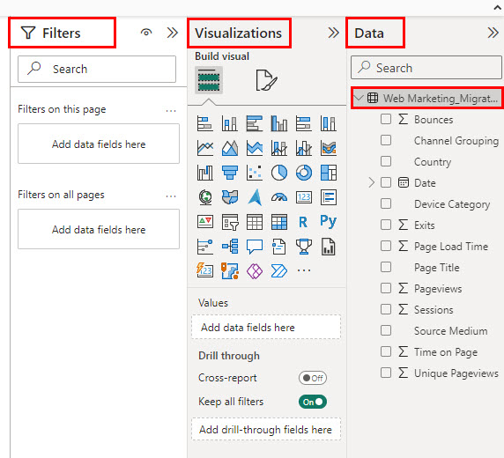Viewport: 504px width, 458px height.
Task: Add a Multi-row card visual
Action: pyautogui.click(x=328, y=197)
